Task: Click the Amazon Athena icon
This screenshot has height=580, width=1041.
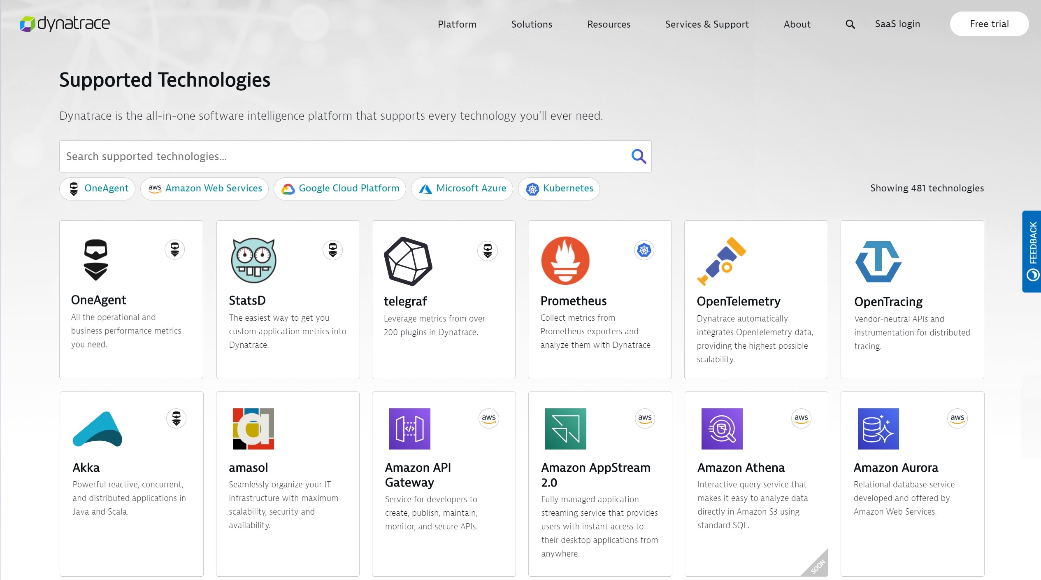Action: (720, 429)
